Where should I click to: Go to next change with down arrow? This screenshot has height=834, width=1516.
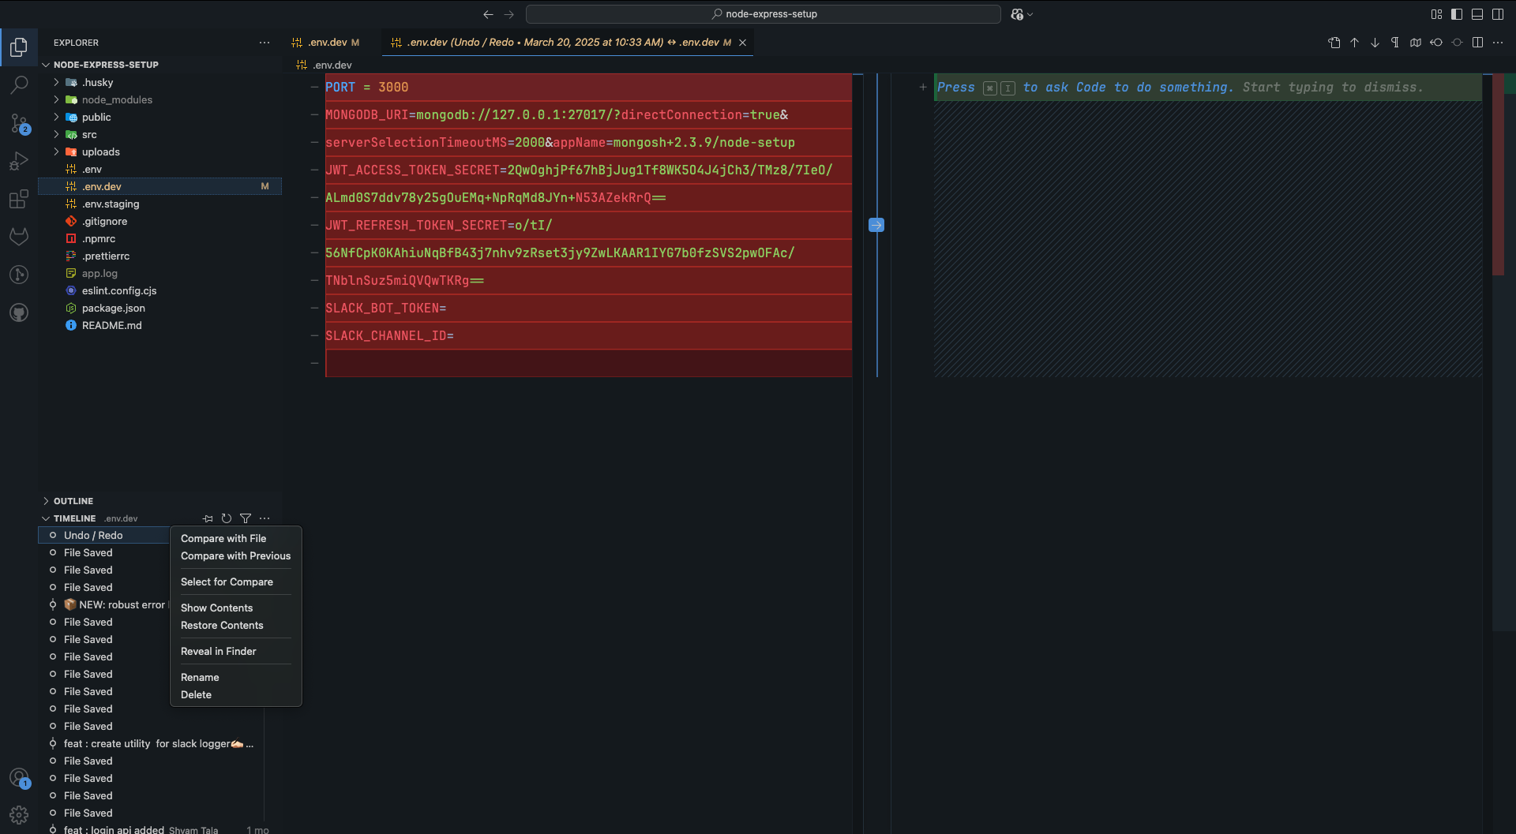pos(1375,43)
